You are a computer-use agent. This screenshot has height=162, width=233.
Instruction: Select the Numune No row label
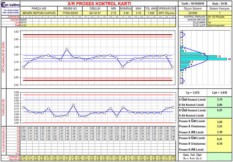(x=14, y=17)
